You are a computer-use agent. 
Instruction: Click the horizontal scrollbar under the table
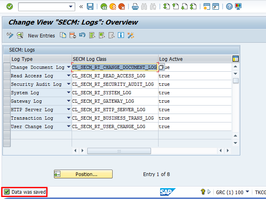(119, 151)
